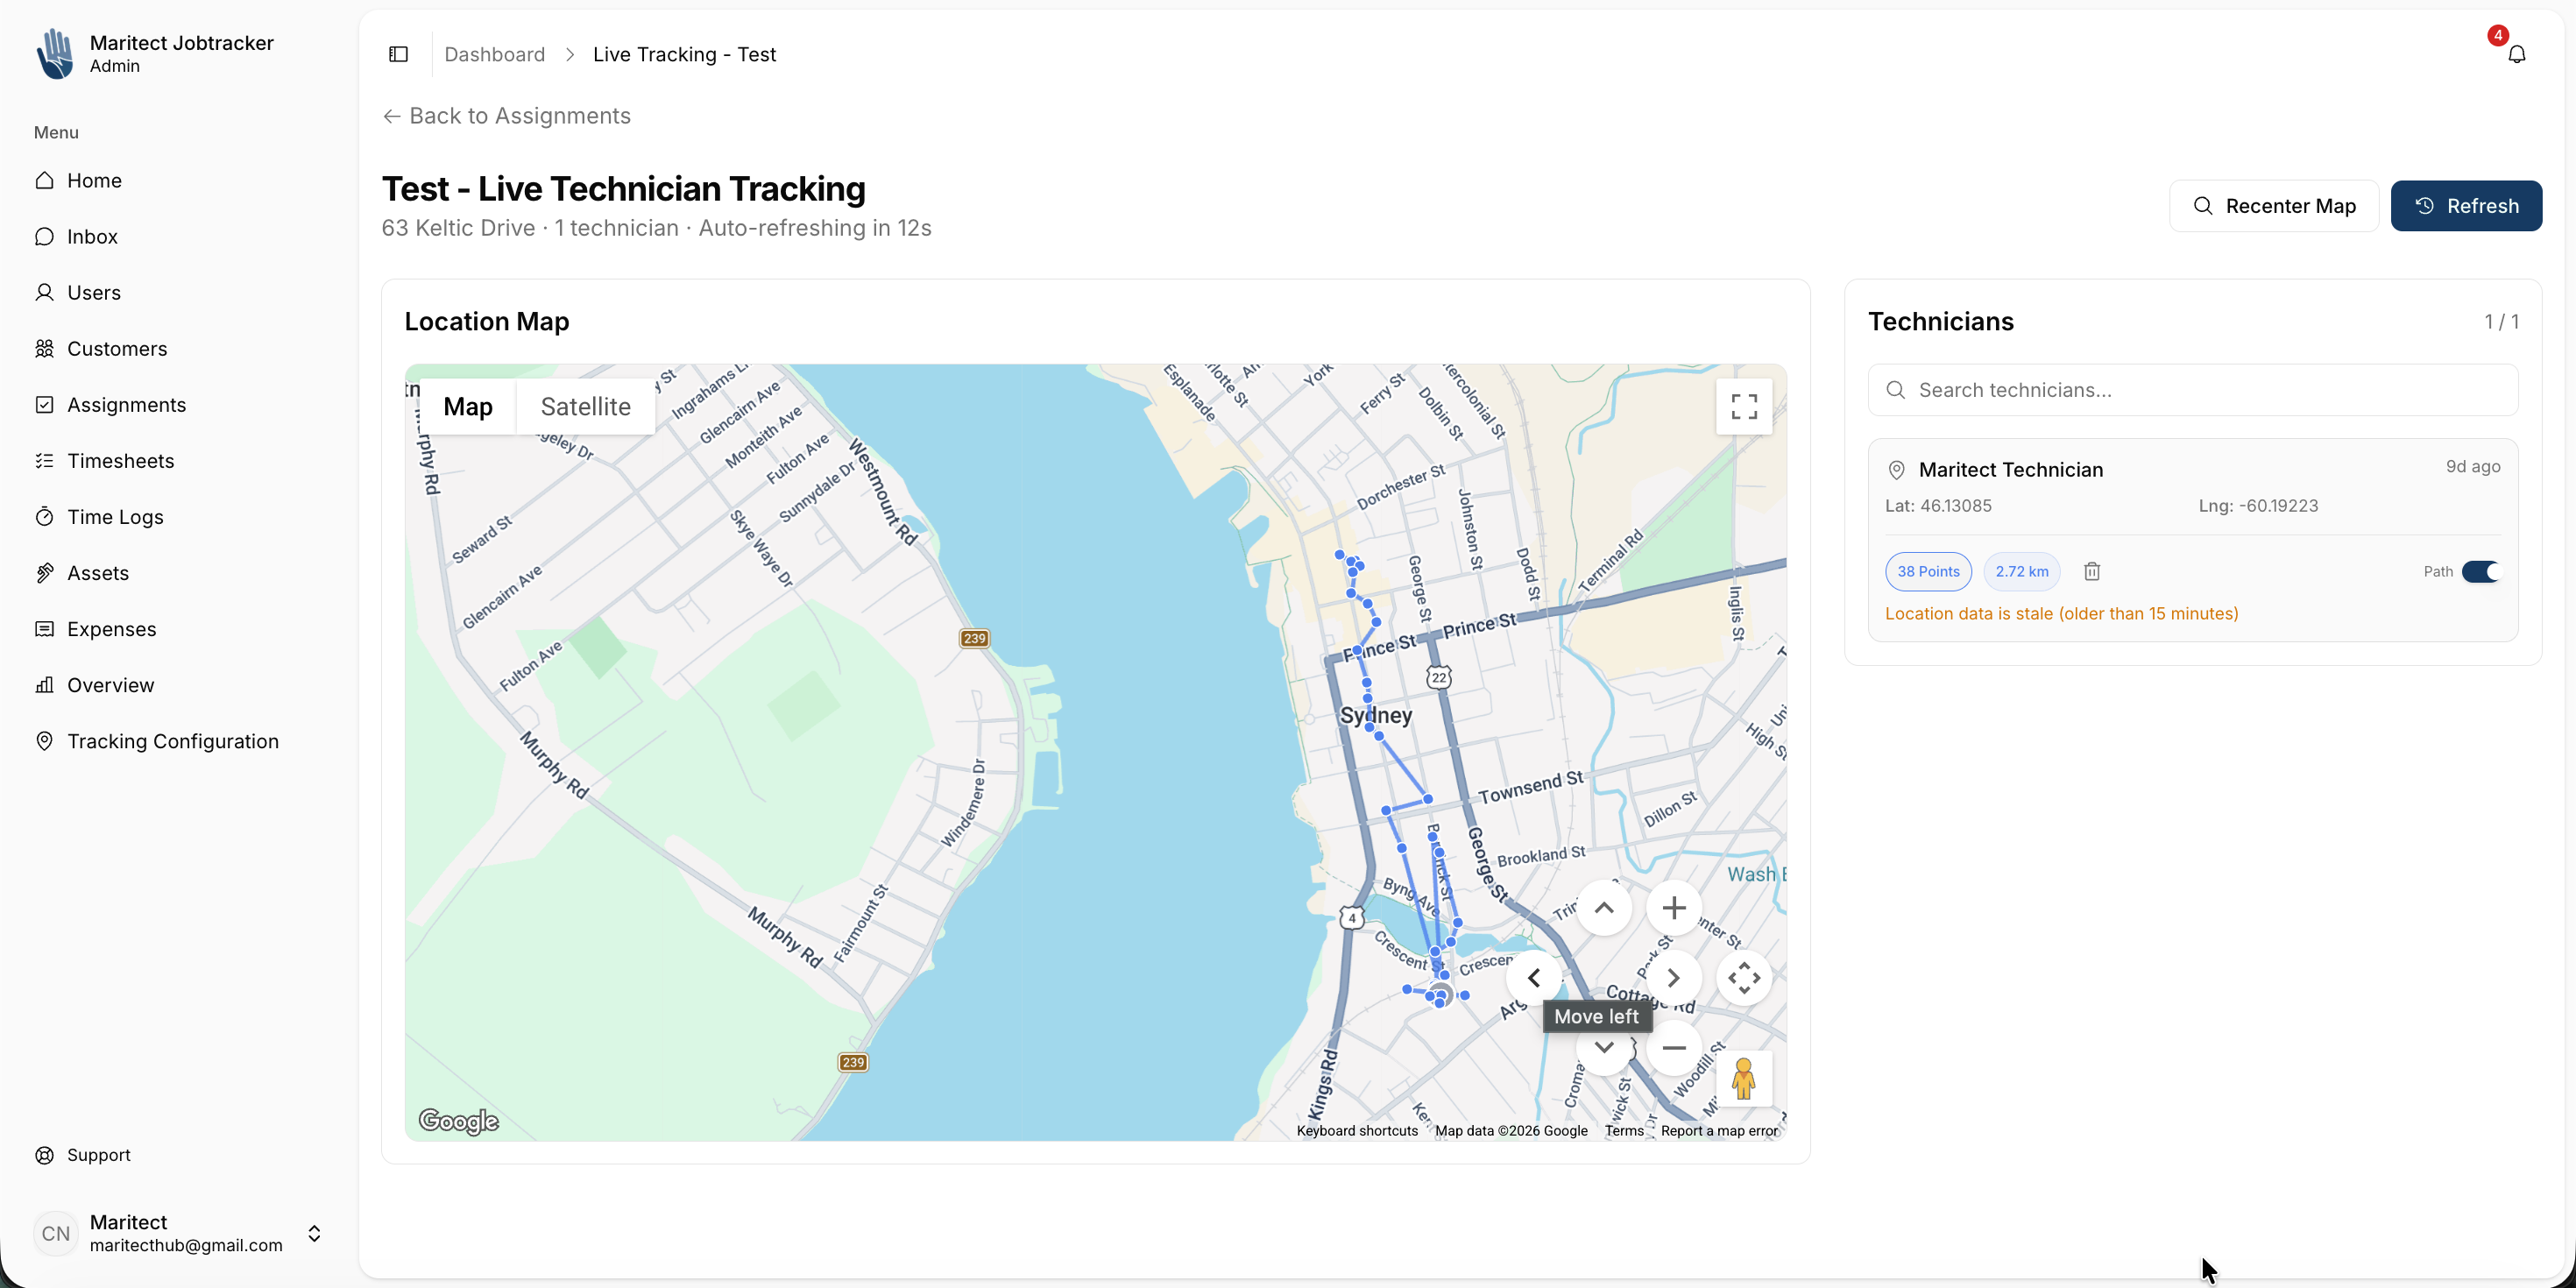Image resolution: width=2576 pixels, height=1288 pixels.
Task: Click the 2.72 km badge
Action: [x=2022, y=571]
